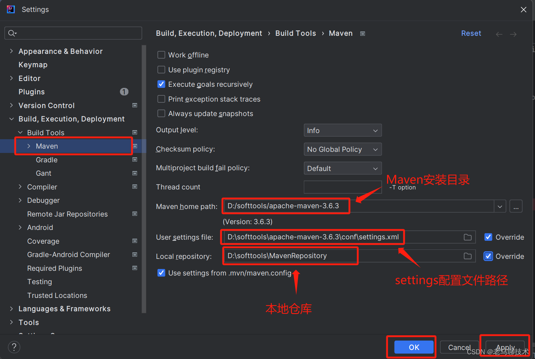Collapse the Build Tools node

click(x=20, y=132)
